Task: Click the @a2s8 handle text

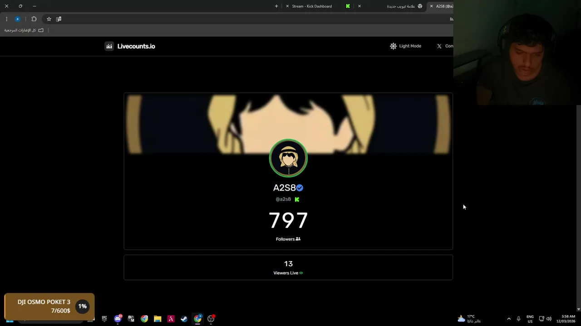Action: [283, 199]
